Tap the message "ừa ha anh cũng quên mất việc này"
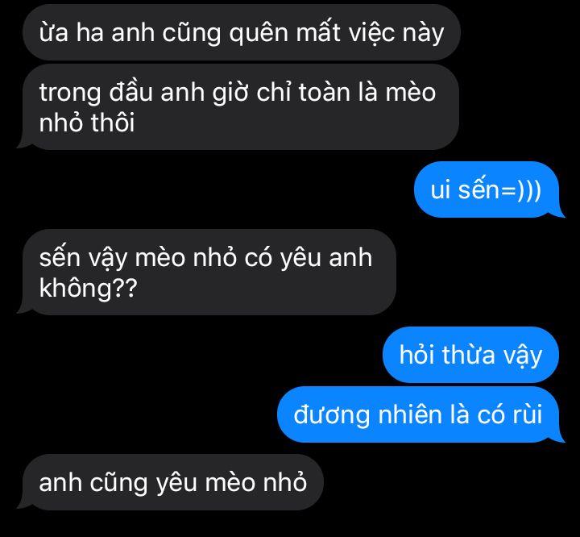The height and width of the screenshot is (537, 580). [242, 32]
